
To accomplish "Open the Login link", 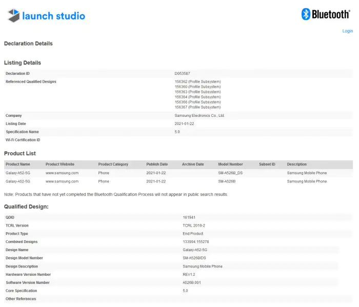I will click(x=348, y=31).
